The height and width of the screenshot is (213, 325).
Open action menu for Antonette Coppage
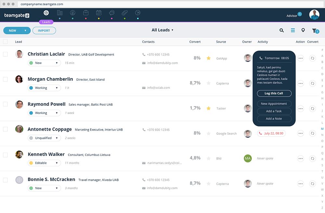pos(301,133)
